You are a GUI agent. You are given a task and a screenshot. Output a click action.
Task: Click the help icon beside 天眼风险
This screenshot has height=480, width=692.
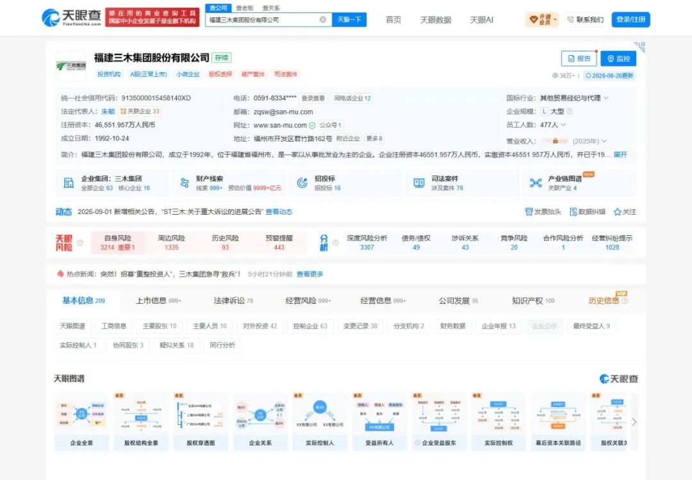click(x=80, y=242)
